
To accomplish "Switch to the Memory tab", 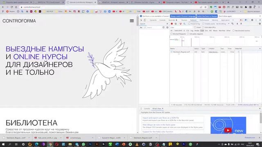I will [x=215, y=20].
